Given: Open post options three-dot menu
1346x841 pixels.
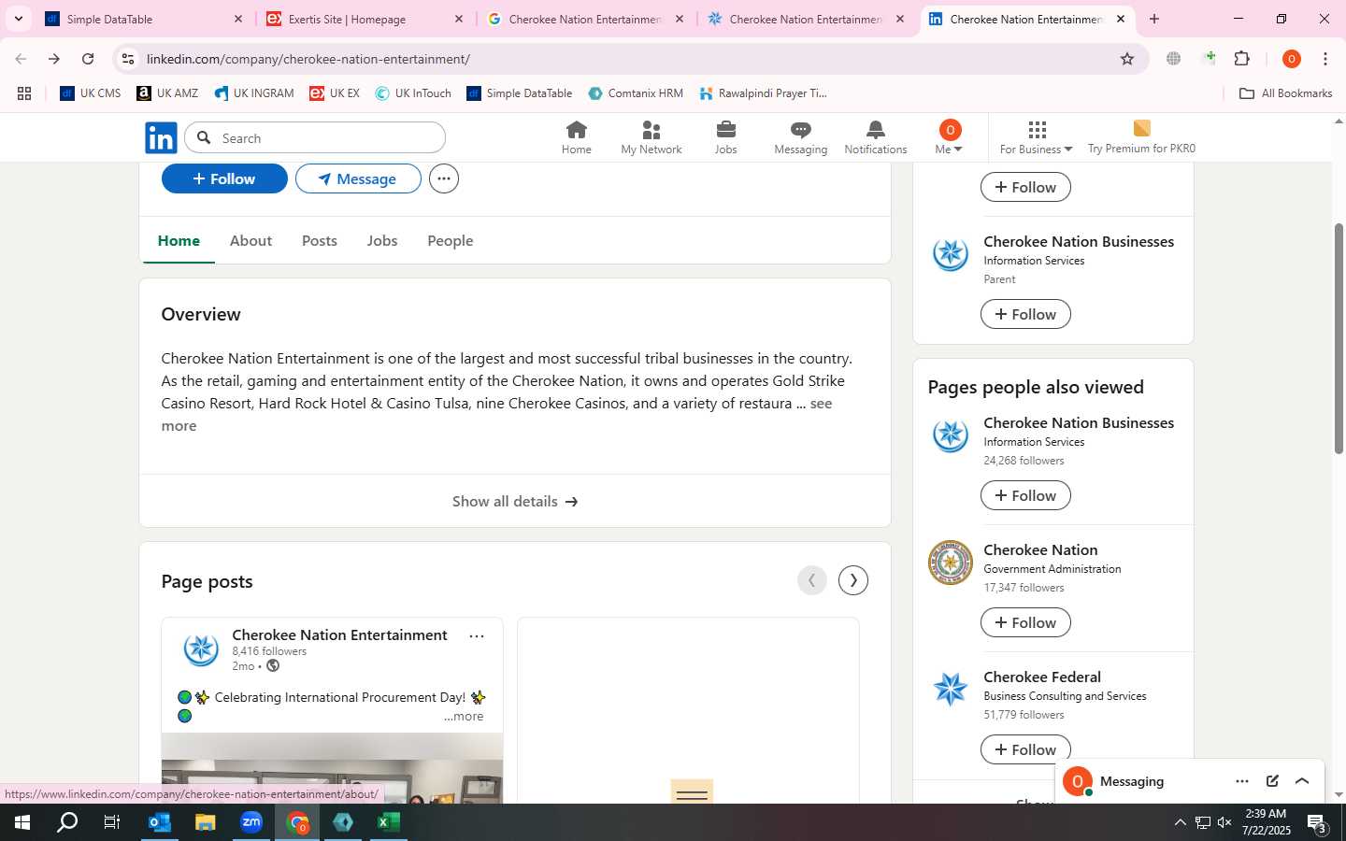Looking at the screenshot, I should pyautogui.click(x=477, y=636).
